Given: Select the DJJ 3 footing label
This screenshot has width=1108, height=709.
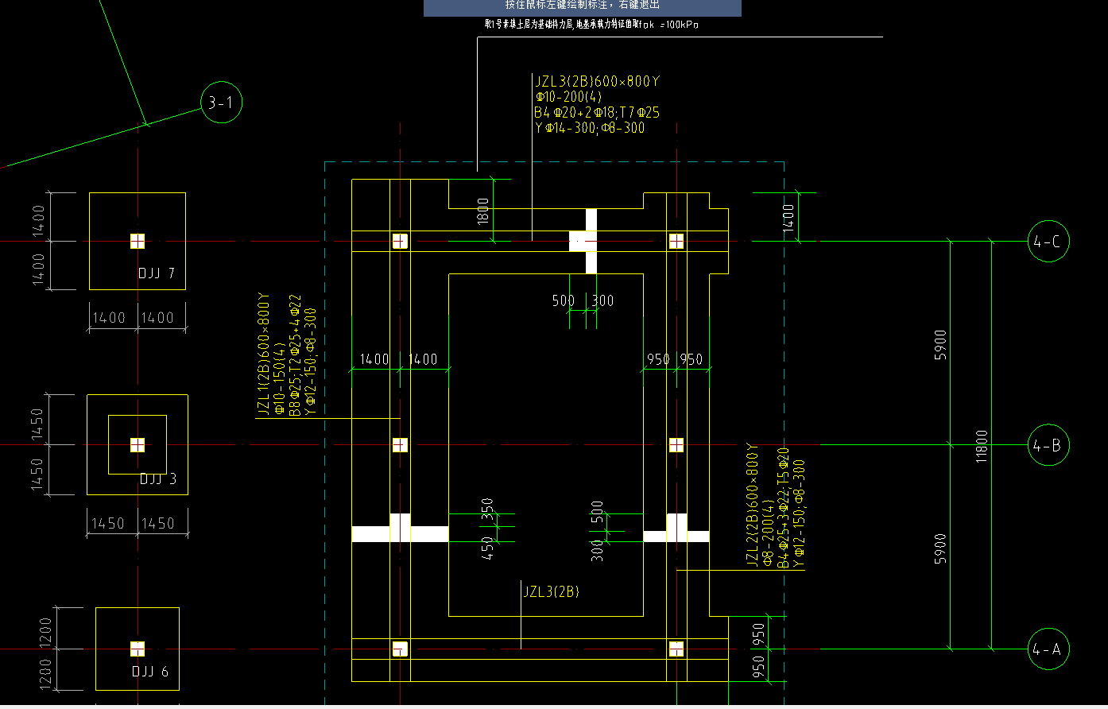Looking at the screenshot, I should [x=158, y=479].
